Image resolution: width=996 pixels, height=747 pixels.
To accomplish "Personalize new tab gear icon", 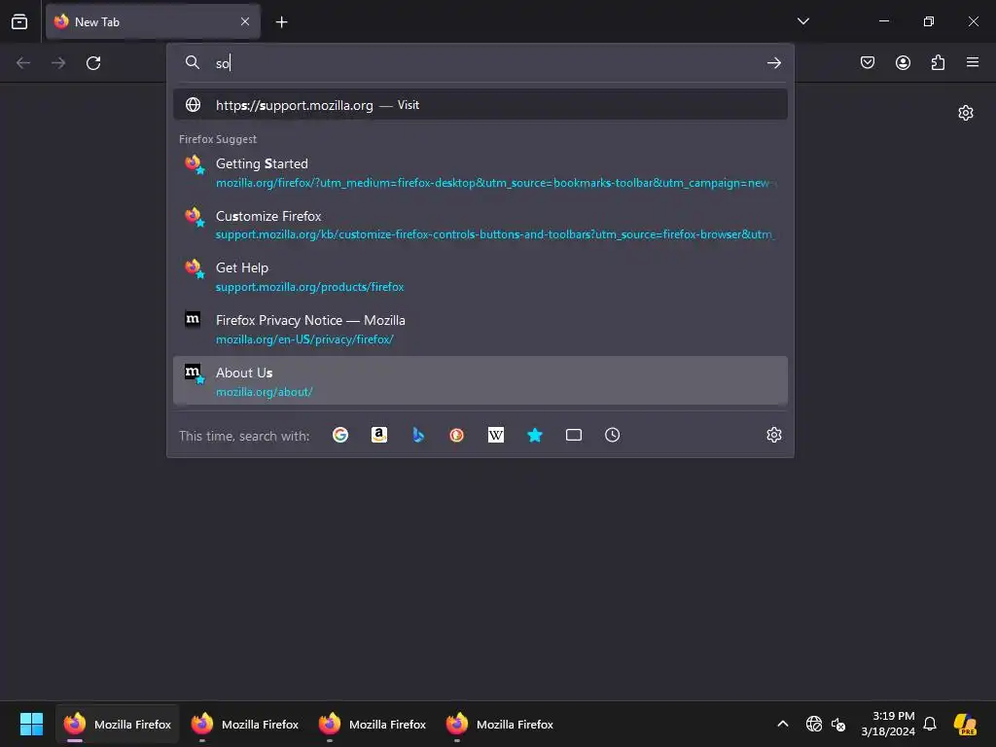I will point(966,113).
